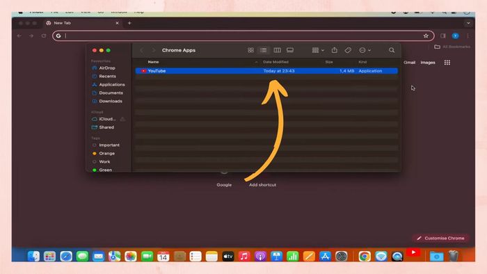Reload the Chrome page
The width and height of the screenshot is (487, 274).
point(44,36)
